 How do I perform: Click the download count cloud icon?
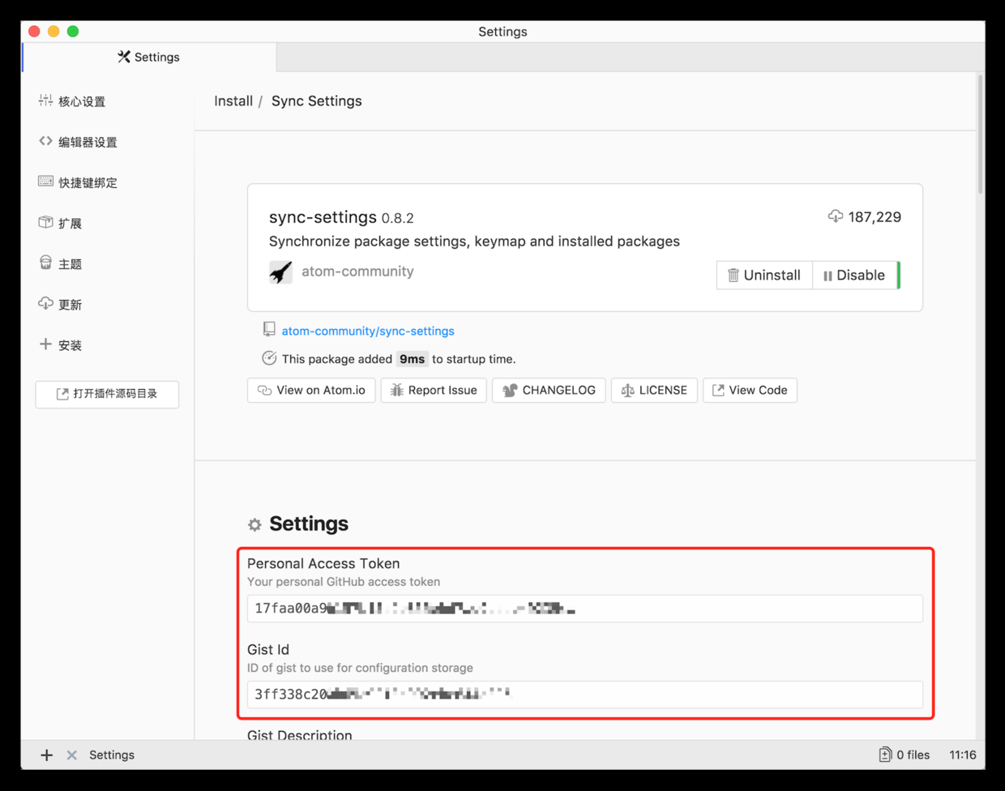[835, 216]
